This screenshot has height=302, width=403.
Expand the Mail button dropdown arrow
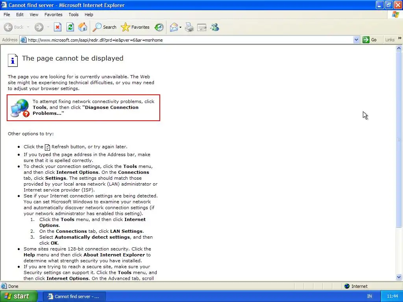(x=180, y=27)
